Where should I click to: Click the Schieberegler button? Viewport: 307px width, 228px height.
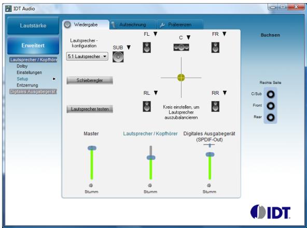[x=90, y=80]
